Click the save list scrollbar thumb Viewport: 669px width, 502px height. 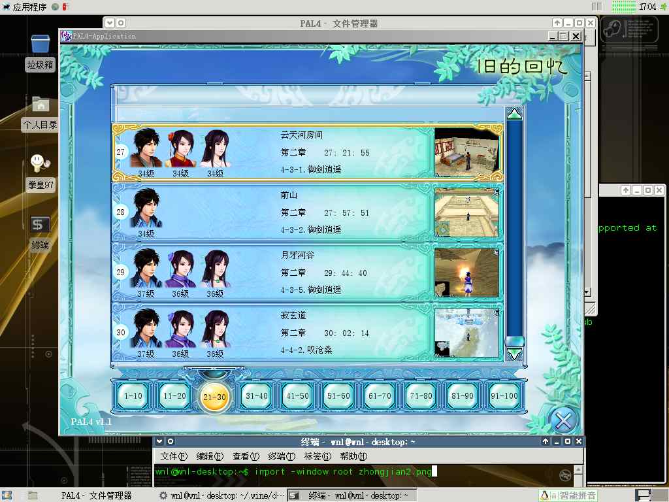point(514,341)
